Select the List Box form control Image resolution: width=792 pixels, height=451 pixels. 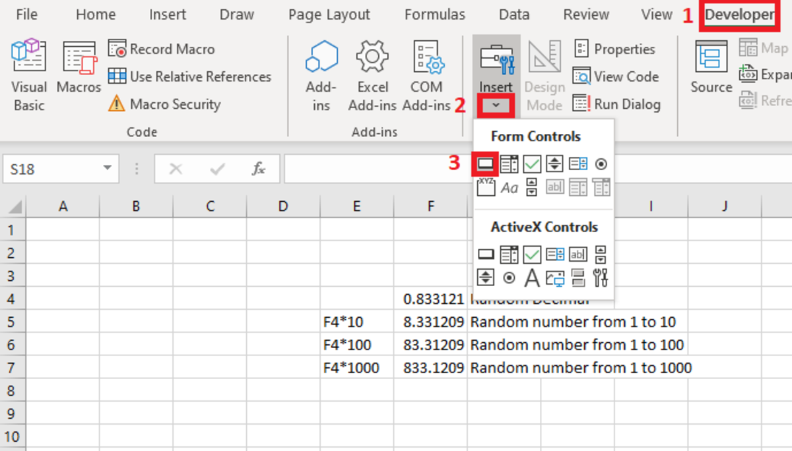[578, 164]
